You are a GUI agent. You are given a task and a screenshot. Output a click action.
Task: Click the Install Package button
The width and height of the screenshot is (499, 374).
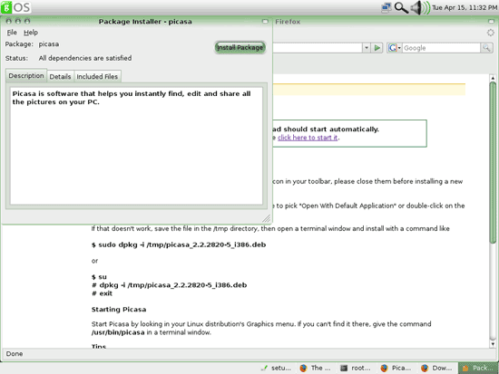tap(240, 47)
